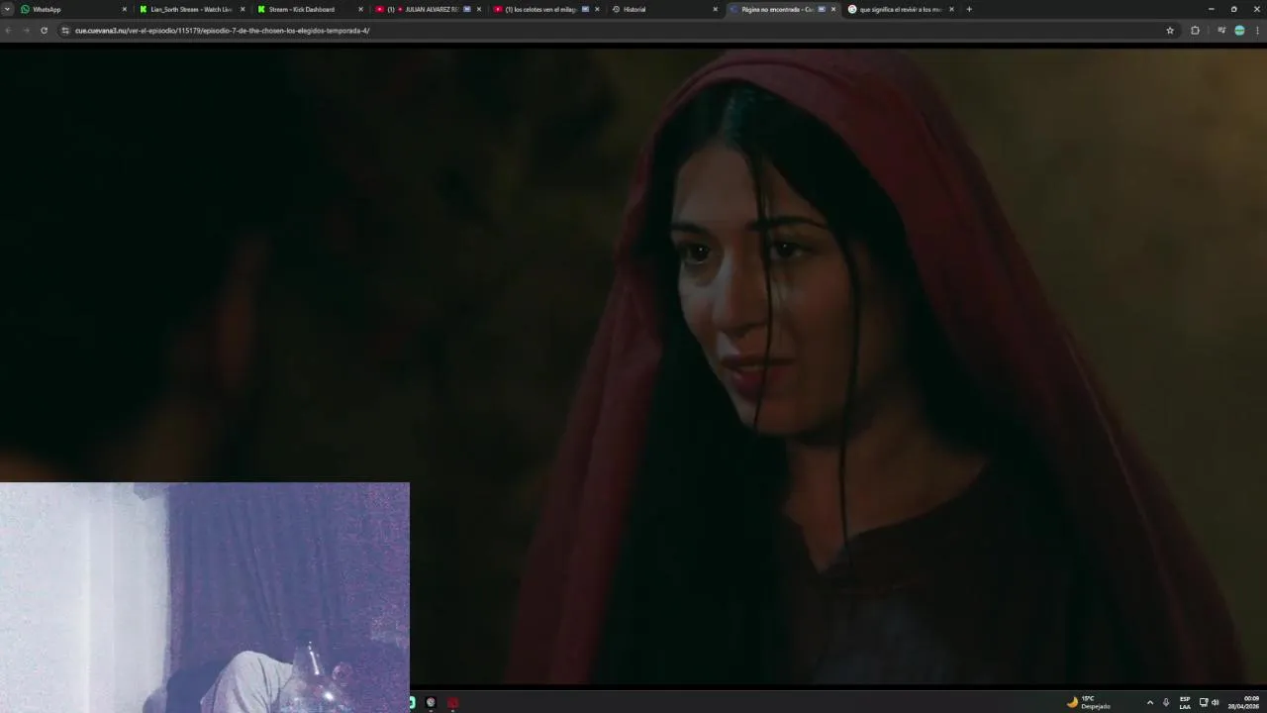Close the Historial tab

[x=715, y=9]
